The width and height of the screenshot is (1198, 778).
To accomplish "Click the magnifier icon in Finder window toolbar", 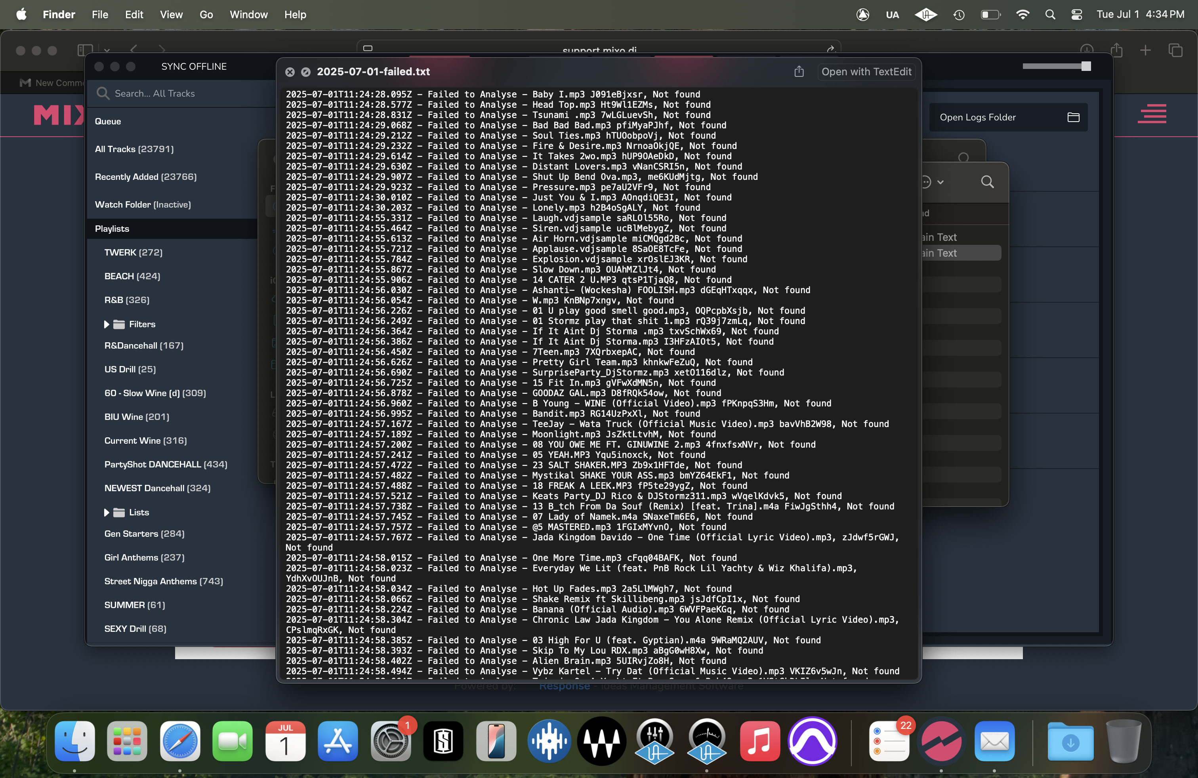I will click(987, 182).
